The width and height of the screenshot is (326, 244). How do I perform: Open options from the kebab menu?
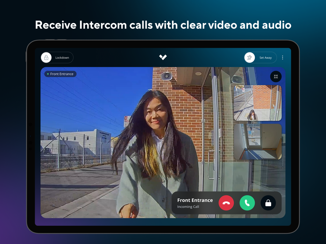[283, 58]
